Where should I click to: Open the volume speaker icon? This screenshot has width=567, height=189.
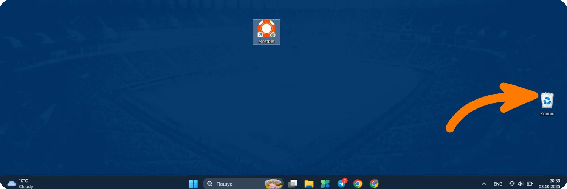(x=520, y=184)
